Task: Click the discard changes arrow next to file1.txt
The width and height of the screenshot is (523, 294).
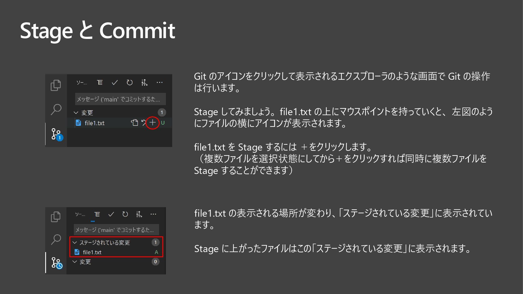Action: [143, 123]
